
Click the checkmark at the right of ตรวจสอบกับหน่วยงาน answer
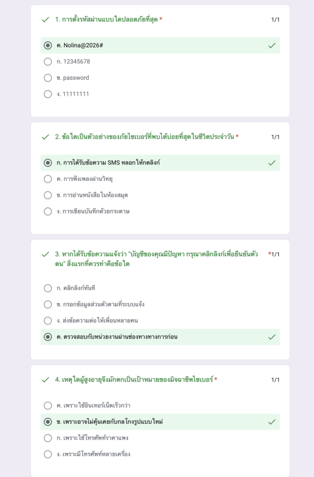[272, 337]
